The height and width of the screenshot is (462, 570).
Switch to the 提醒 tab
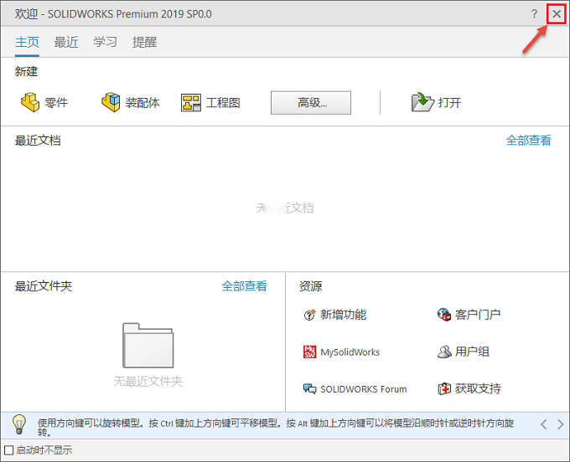coord(144,42)
